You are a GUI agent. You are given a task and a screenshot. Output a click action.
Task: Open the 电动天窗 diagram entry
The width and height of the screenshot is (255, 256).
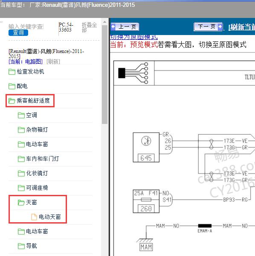(50, 217)
